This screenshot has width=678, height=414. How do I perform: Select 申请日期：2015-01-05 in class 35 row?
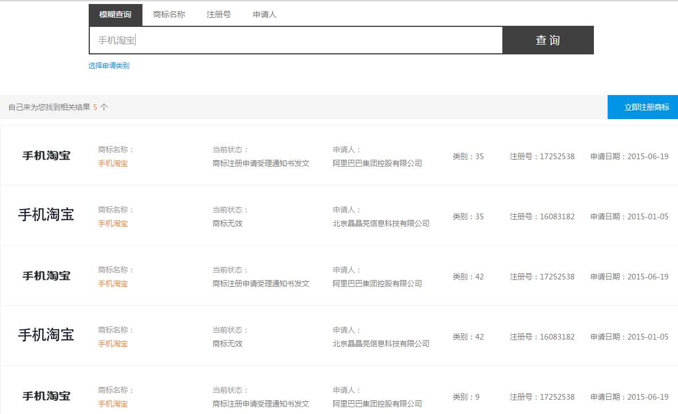pyautogui.click(x=629, y=216)
